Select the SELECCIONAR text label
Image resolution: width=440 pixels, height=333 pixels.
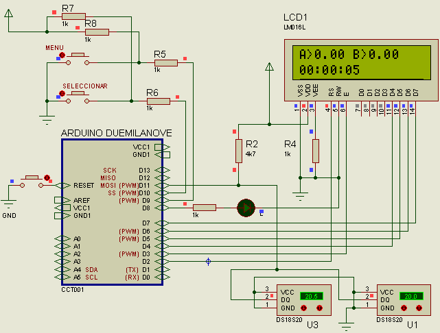pos(85,86)
